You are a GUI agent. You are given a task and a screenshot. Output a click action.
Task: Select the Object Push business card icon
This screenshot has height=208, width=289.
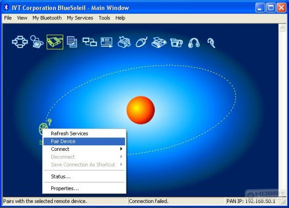107,42
